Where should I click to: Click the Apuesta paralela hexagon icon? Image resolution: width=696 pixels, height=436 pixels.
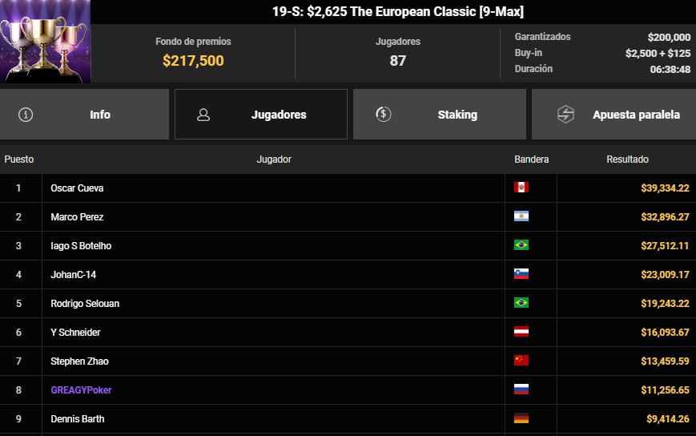(565, 114)
